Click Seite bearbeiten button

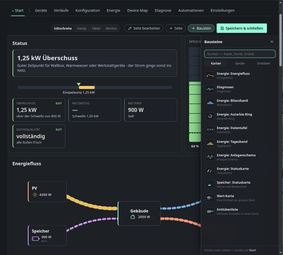(x=144, y=28)
